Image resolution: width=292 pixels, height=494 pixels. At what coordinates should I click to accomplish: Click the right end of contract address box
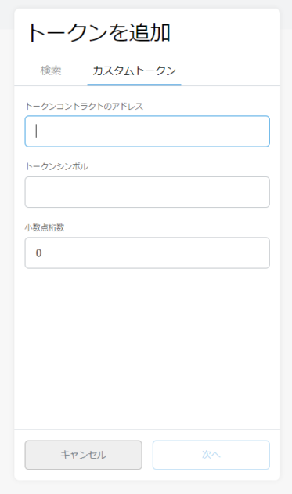pos(263,132)
